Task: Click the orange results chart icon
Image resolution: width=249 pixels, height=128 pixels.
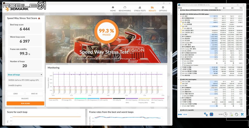Action: pyautogui.click(x=152, y=7)
